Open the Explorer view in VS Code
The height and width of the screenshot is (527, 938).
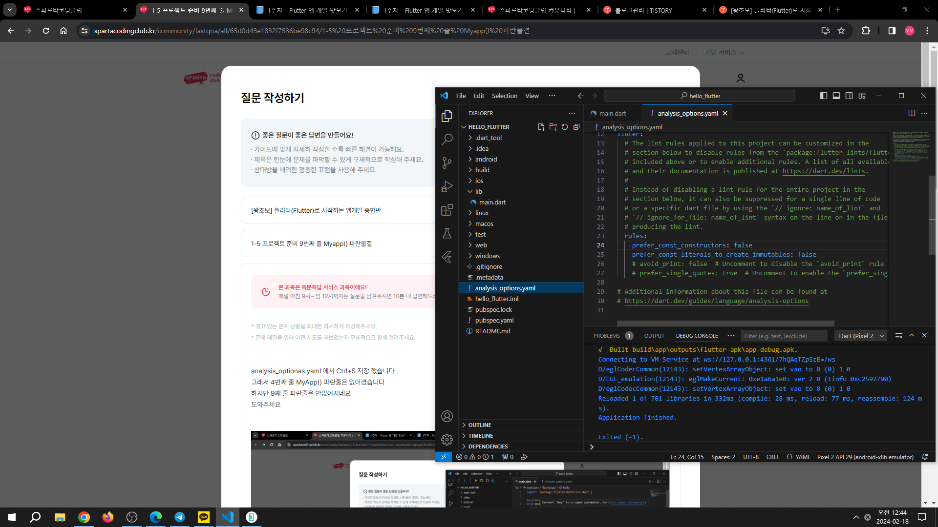click(x=447, y=116)
